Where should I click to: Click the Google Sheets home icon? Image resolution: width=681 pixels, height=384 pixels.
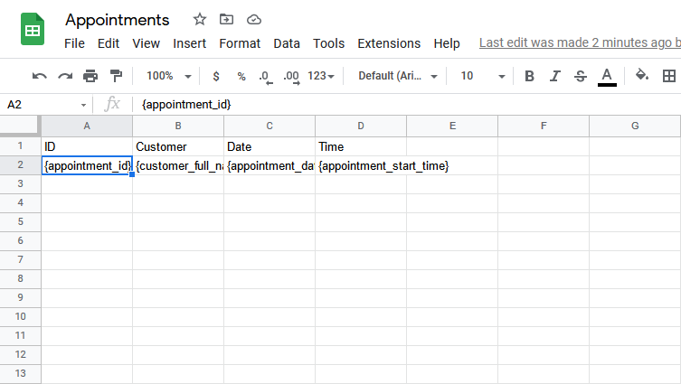(33, 31)
